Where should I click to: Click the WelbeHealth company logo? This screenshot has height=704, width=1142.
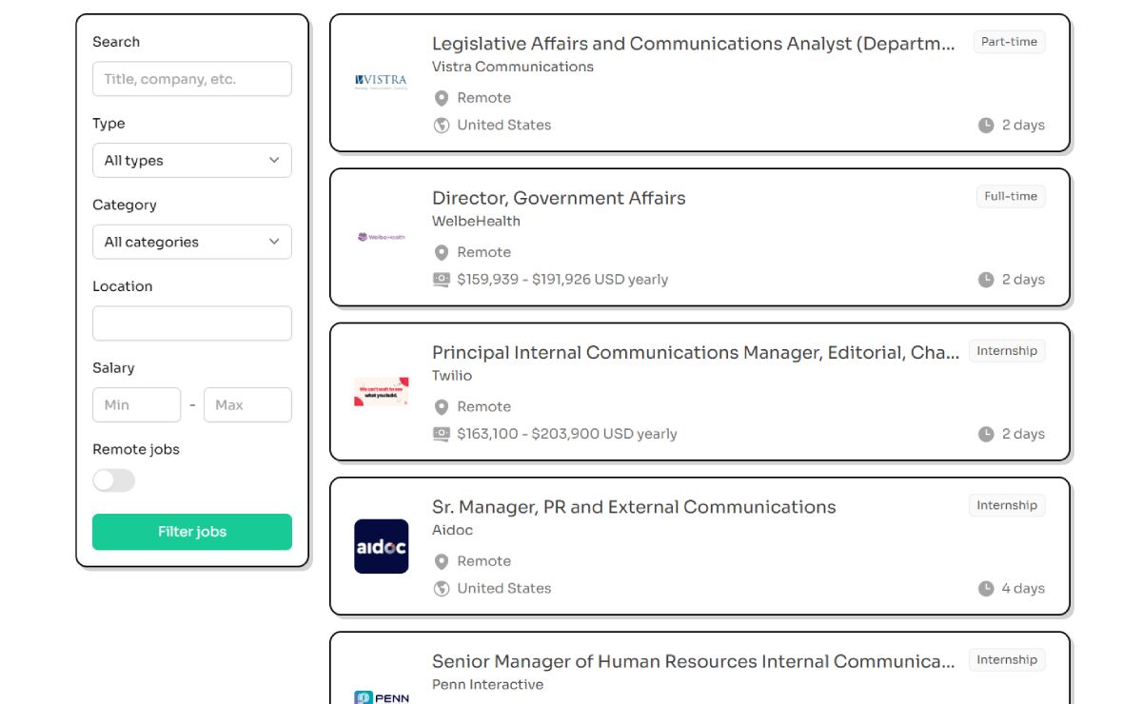click(381, 237)
